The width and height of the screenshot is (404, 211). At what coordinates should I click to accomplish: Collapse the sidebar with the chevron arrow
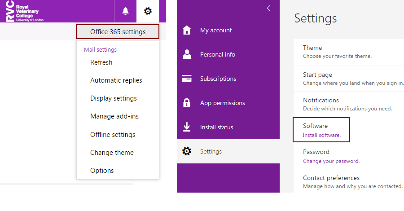click(x=268, y=8)
